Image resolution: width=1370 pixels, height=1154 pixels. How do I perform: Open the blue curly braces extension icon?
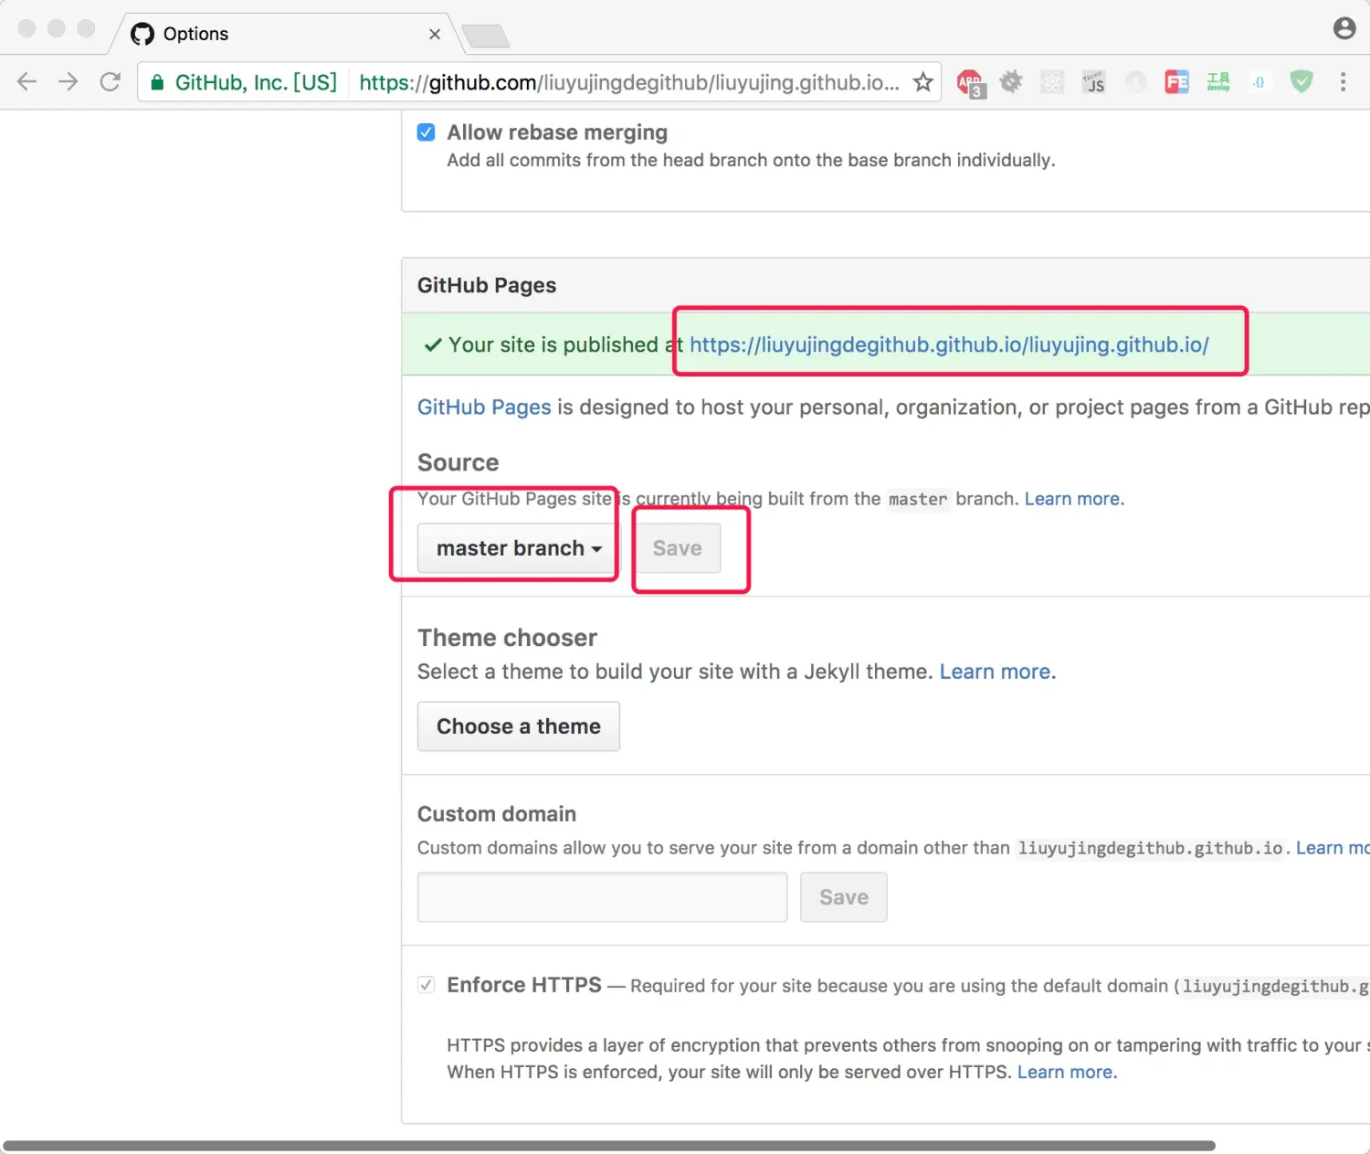(x=1259, y=82)
